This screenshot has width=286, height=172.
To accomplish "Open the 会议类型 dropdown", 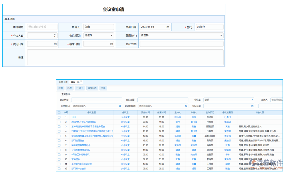I will pos(112,36).
